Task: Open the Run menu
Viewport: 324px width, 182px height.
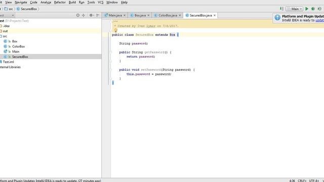Action: point(82,3)
